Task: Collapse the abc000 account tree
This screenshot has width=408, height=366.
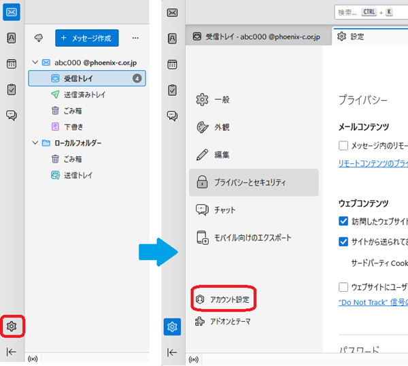Action: click(35, 63)
